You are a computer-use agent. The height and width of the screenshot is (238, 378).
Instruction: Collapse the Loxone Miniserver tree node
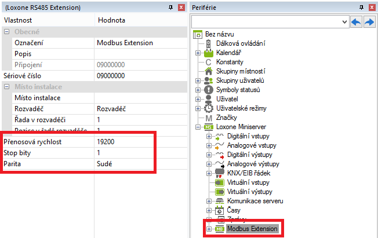pyautogui.click(x=198, y=127)
